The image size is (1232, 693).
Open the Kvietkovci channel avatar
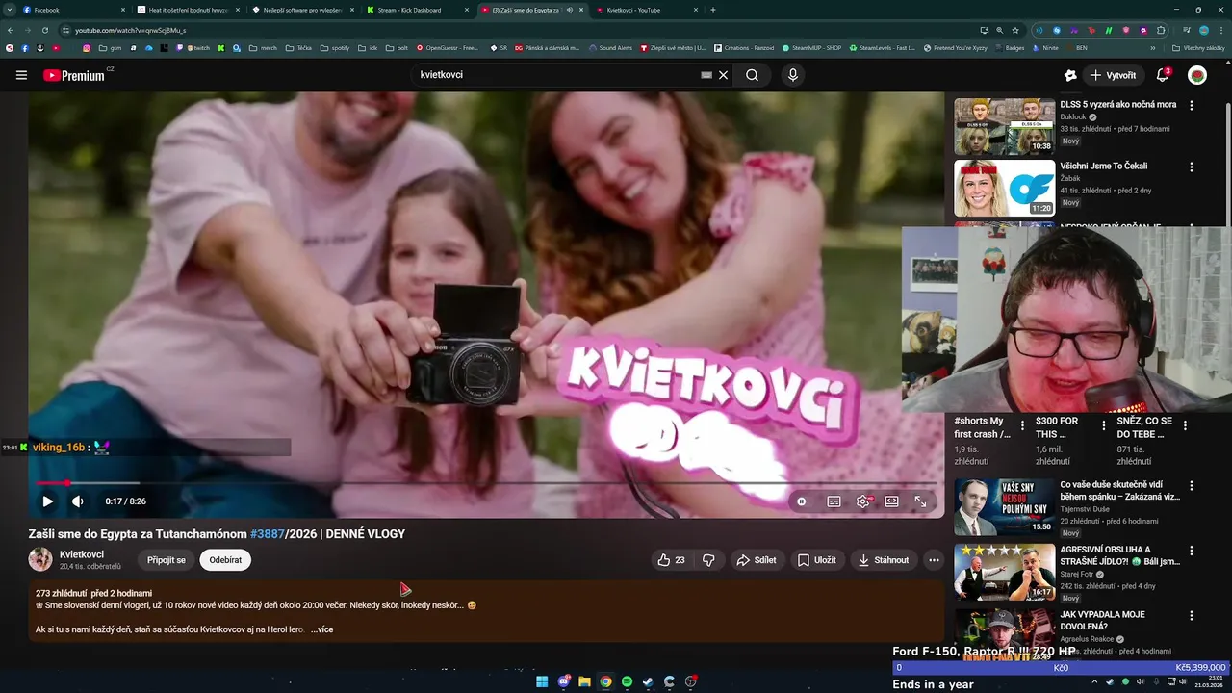click(40, 559)
